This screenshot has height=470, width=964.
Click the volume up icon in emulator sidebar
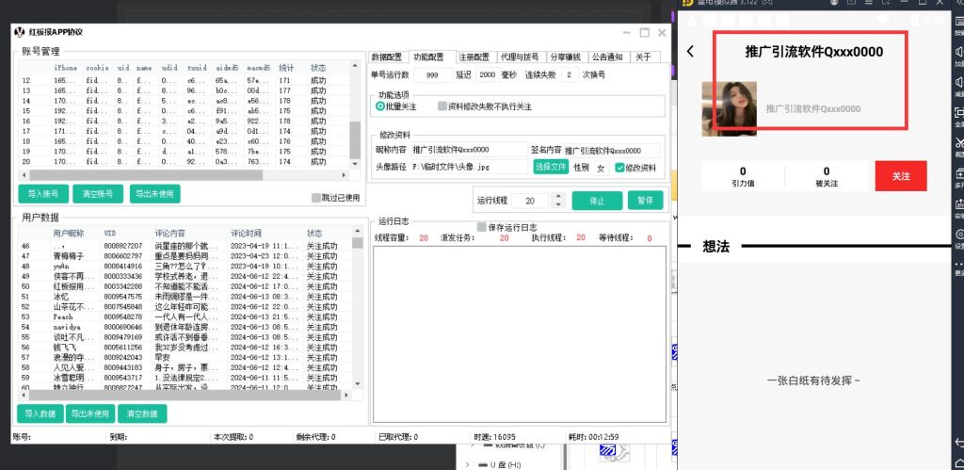(x=956, y=51)
